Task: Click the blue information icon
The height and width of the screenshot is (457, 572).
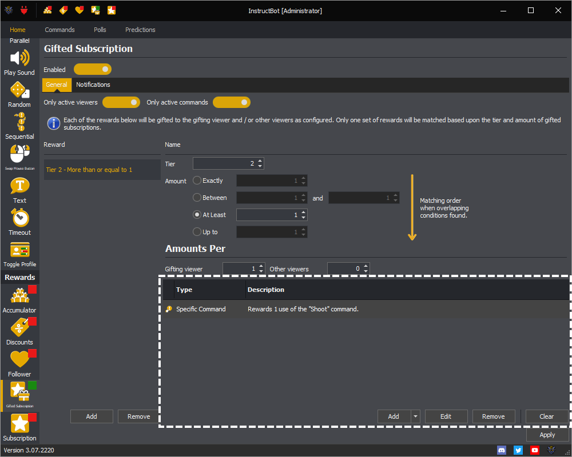Action: pos(54,123)
